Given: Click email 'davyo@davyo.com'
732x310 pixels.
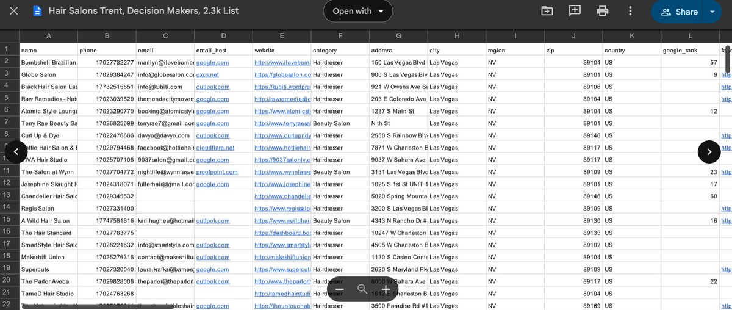Looking at the screenshot, I should pyautogui.click(x=165, y=135).
